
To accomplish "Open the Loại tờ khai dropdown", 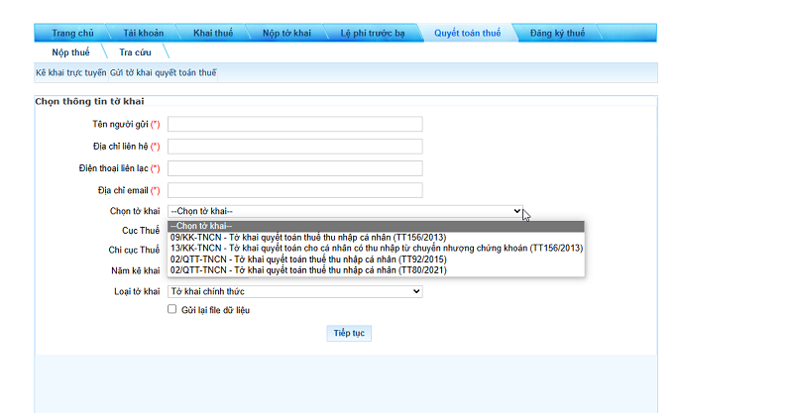I will (294, 291).
